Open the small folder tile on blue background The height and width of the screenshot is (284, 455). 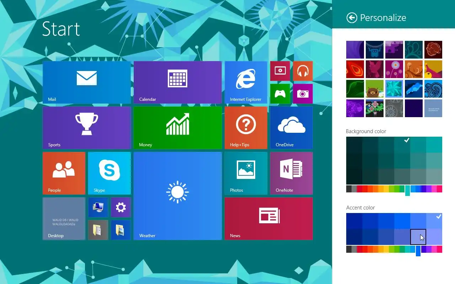pyautogui.click(x=121, y=230)
